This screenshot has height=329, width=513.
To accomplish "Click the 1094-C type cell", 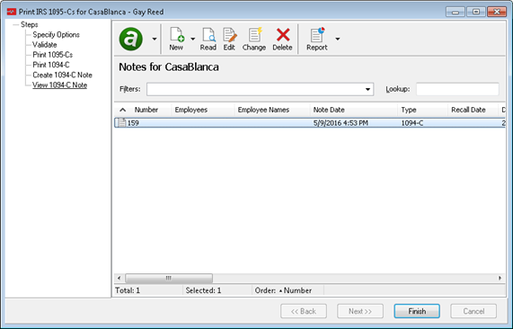I will pos(411,123).
